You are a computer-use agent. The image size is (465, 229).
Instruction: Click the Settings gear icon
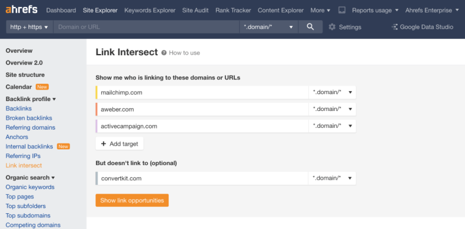point(332,27)
